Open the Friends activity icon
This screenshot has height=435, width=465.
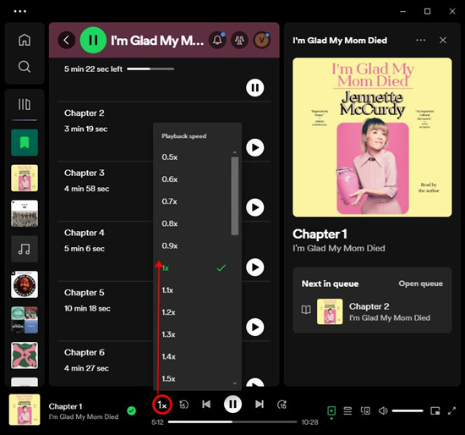click(x=239, y=40)
